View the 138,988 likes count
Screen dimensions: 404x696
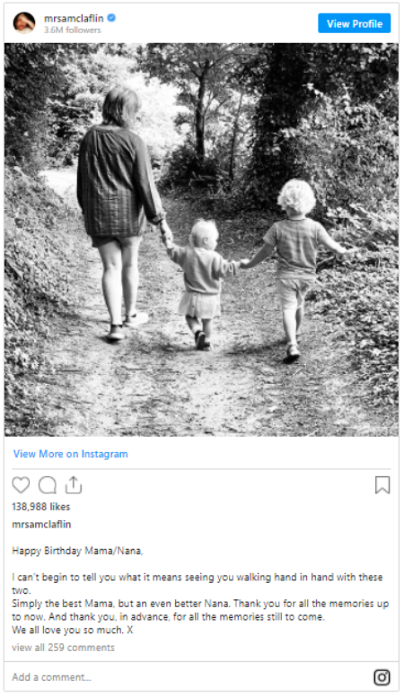[41, 507]
